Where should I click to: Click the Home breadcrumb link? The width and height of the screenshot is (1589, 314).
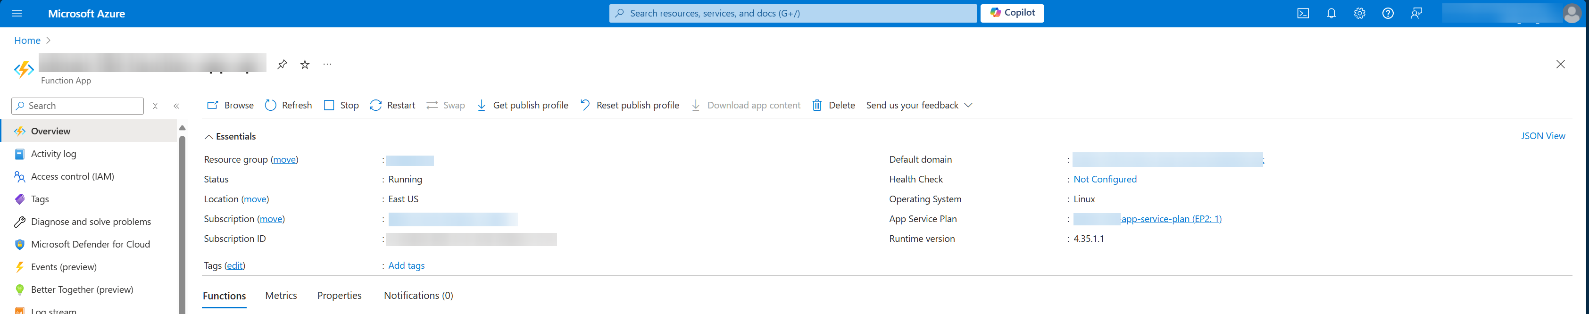coord(27,40)
